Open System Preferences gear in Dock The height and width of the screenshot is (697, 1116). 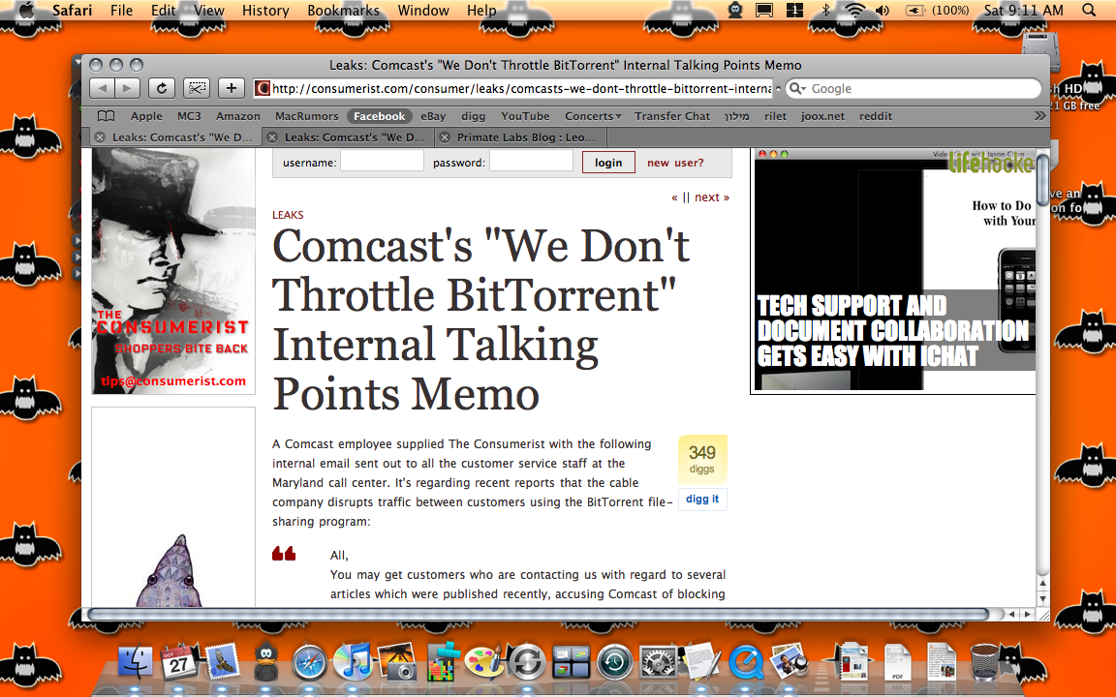(659, 663)
